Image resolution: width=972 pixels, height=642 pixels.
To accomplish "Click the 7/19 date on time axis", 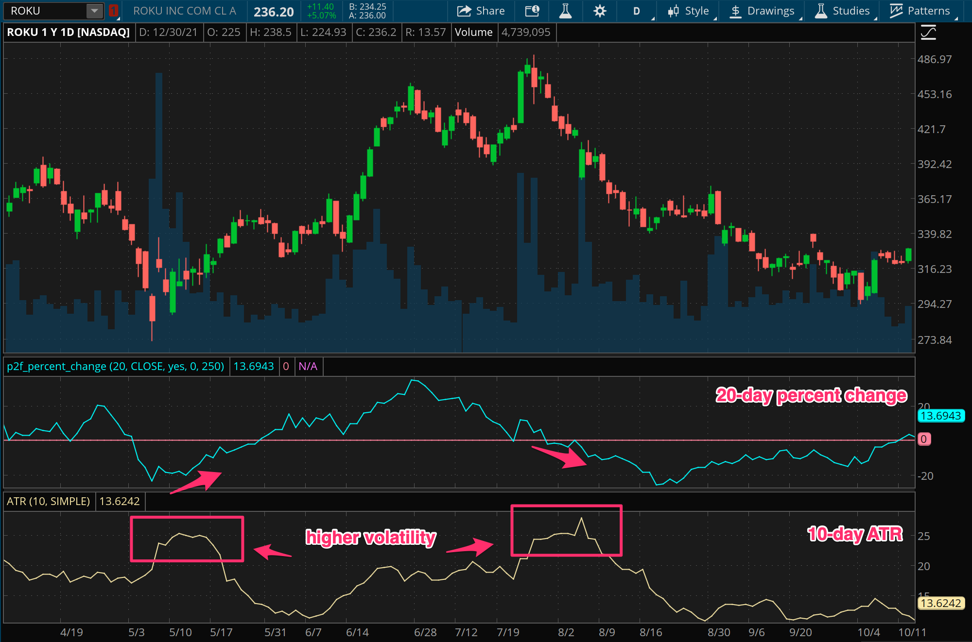I will tap(508, 632).
